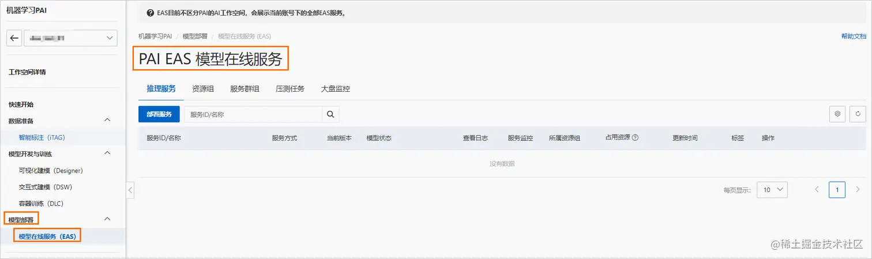The image size is (872, 259).
Task: Open 可视化建模 (Designer)
Action: tap(51, 171)
